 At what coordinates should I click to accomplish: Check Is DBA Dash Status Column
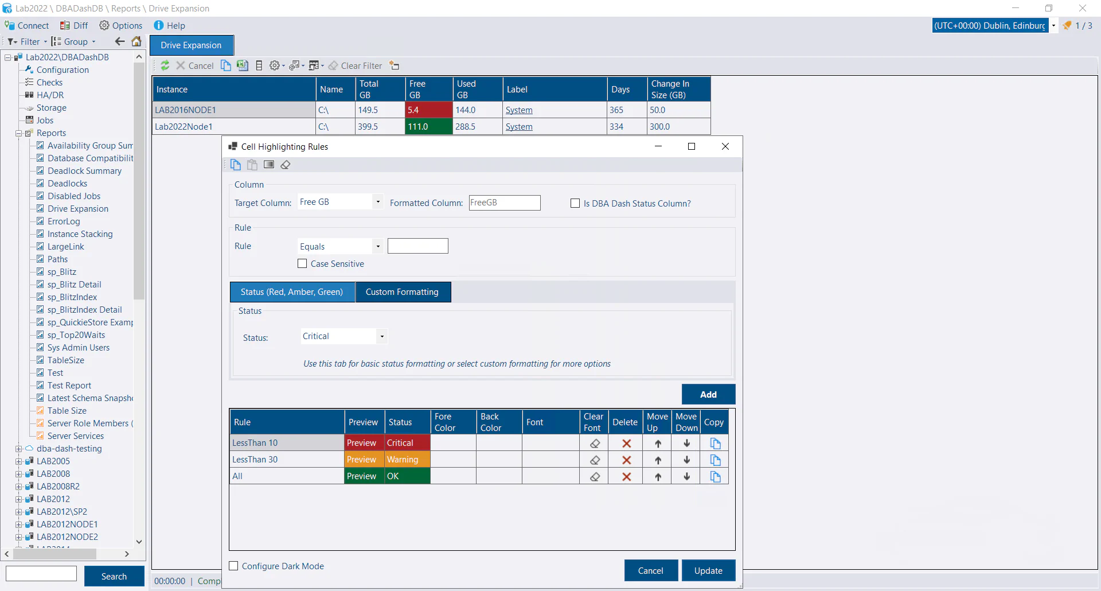click(575, 203)
